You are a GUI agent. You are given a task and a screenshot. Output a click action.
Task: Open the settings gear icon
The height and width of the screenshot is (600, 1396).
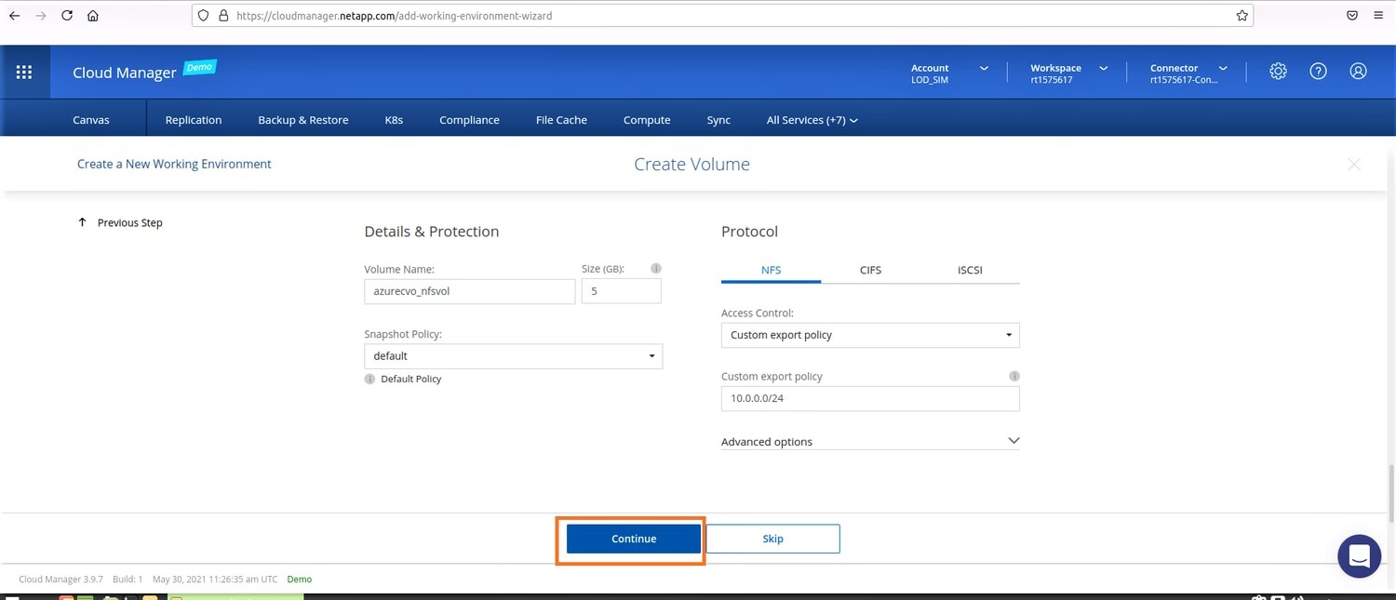pyautogui.click(x=1278, y=72)
